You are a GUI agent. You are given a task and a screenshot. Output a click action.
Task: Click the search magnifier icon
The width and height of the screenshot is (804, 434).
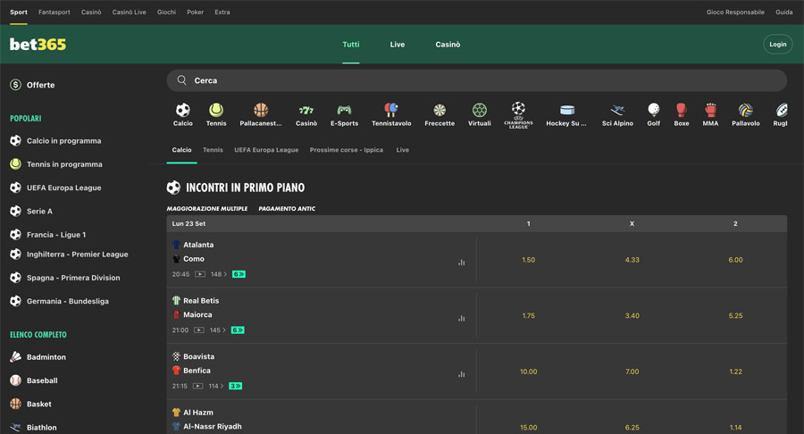tap(181, 80)
